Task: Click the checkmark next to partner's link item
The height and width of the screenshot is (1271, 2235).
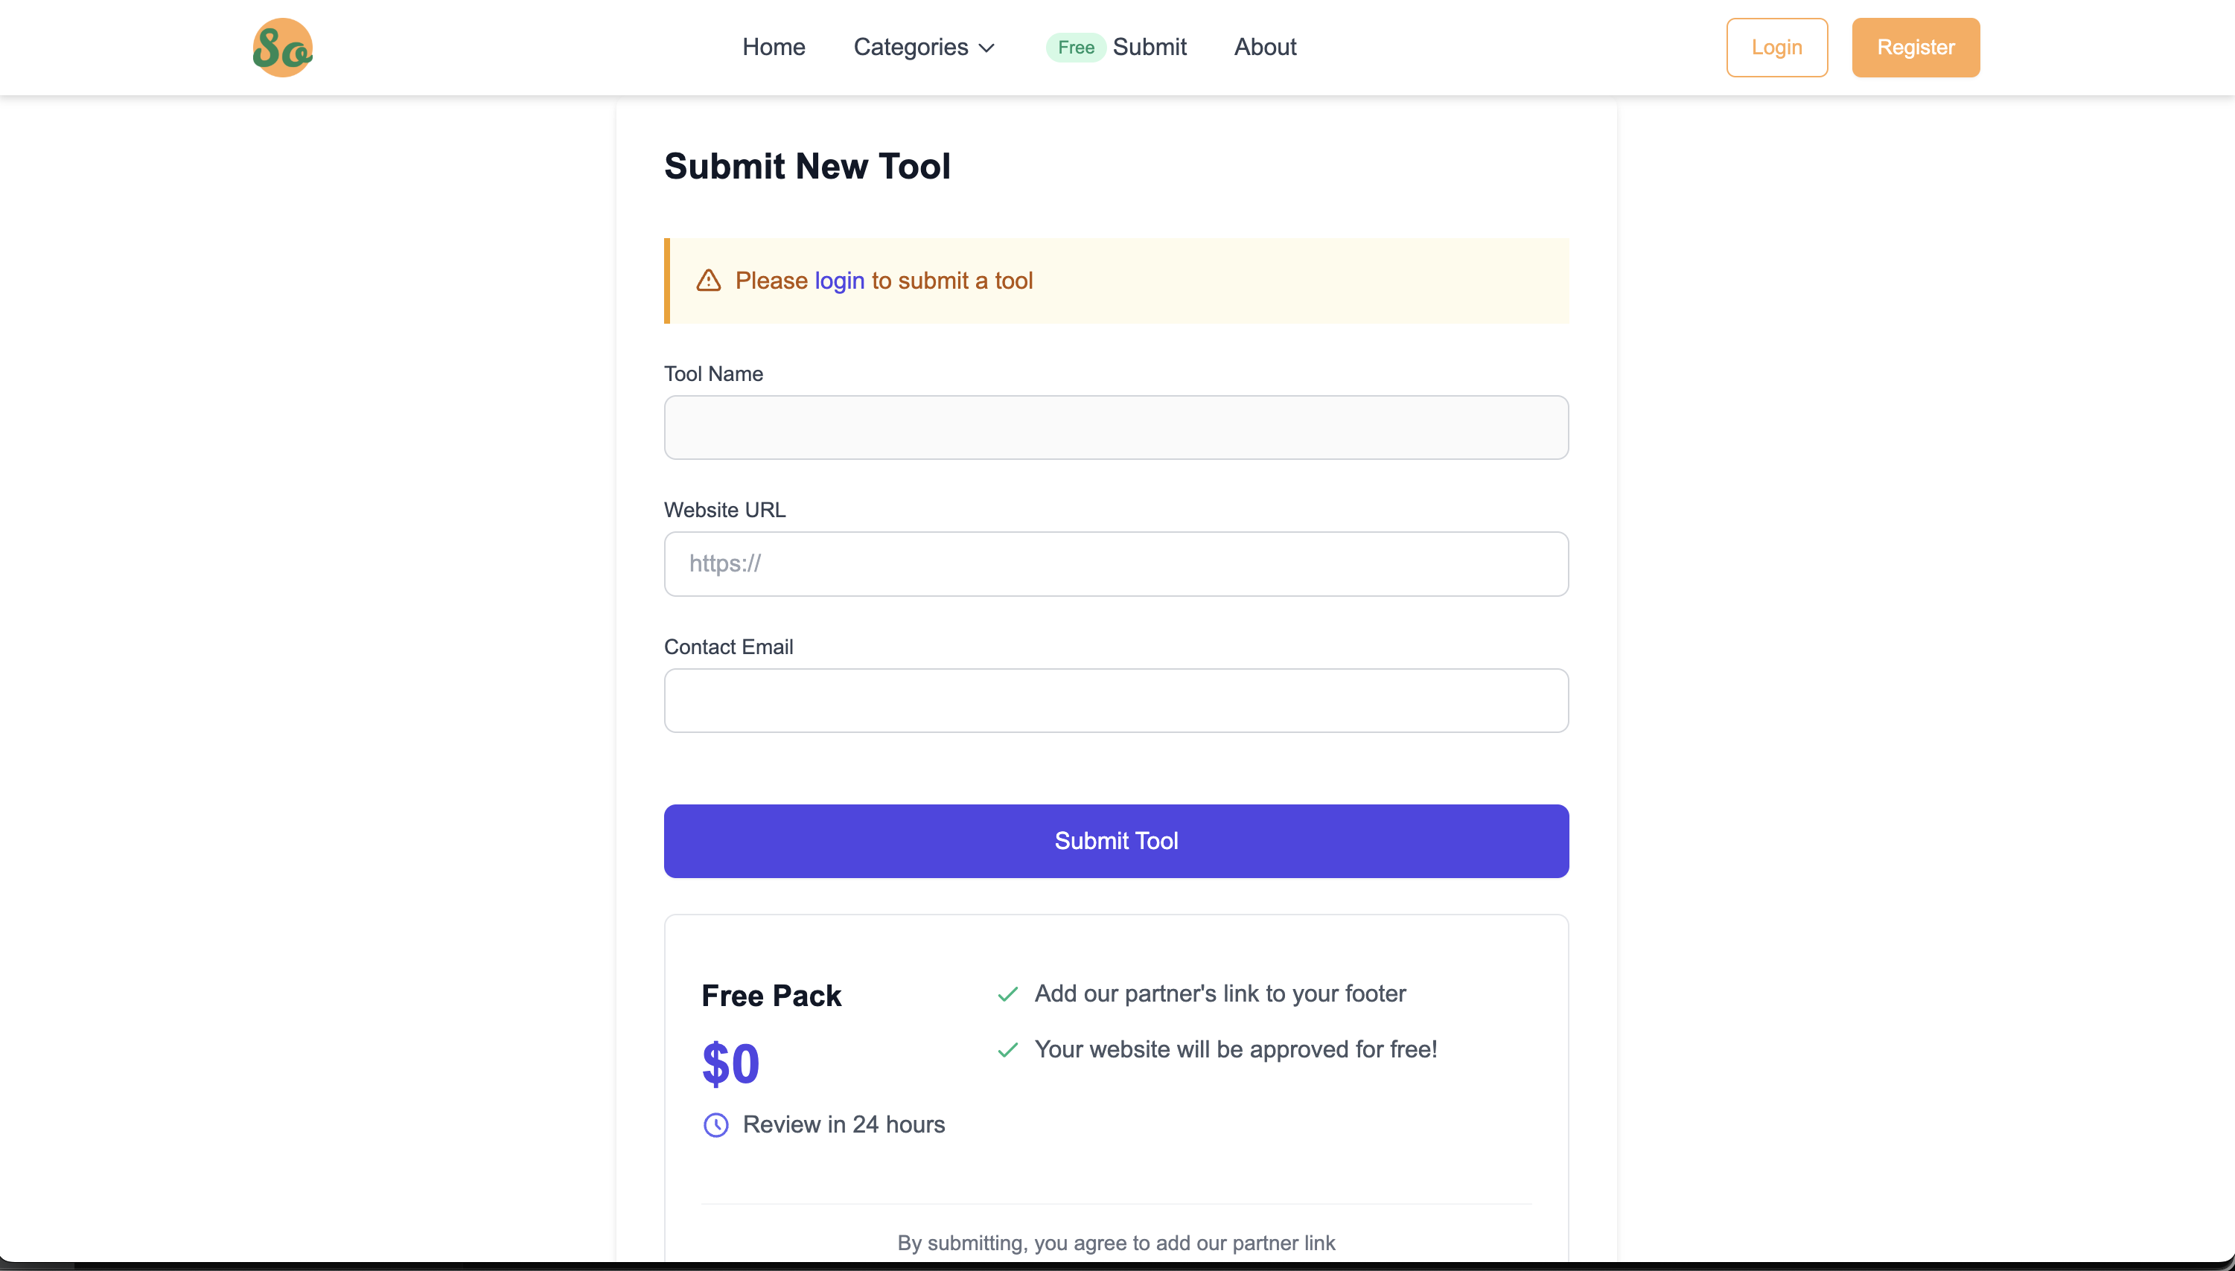Action: [x=1008, y=994]
